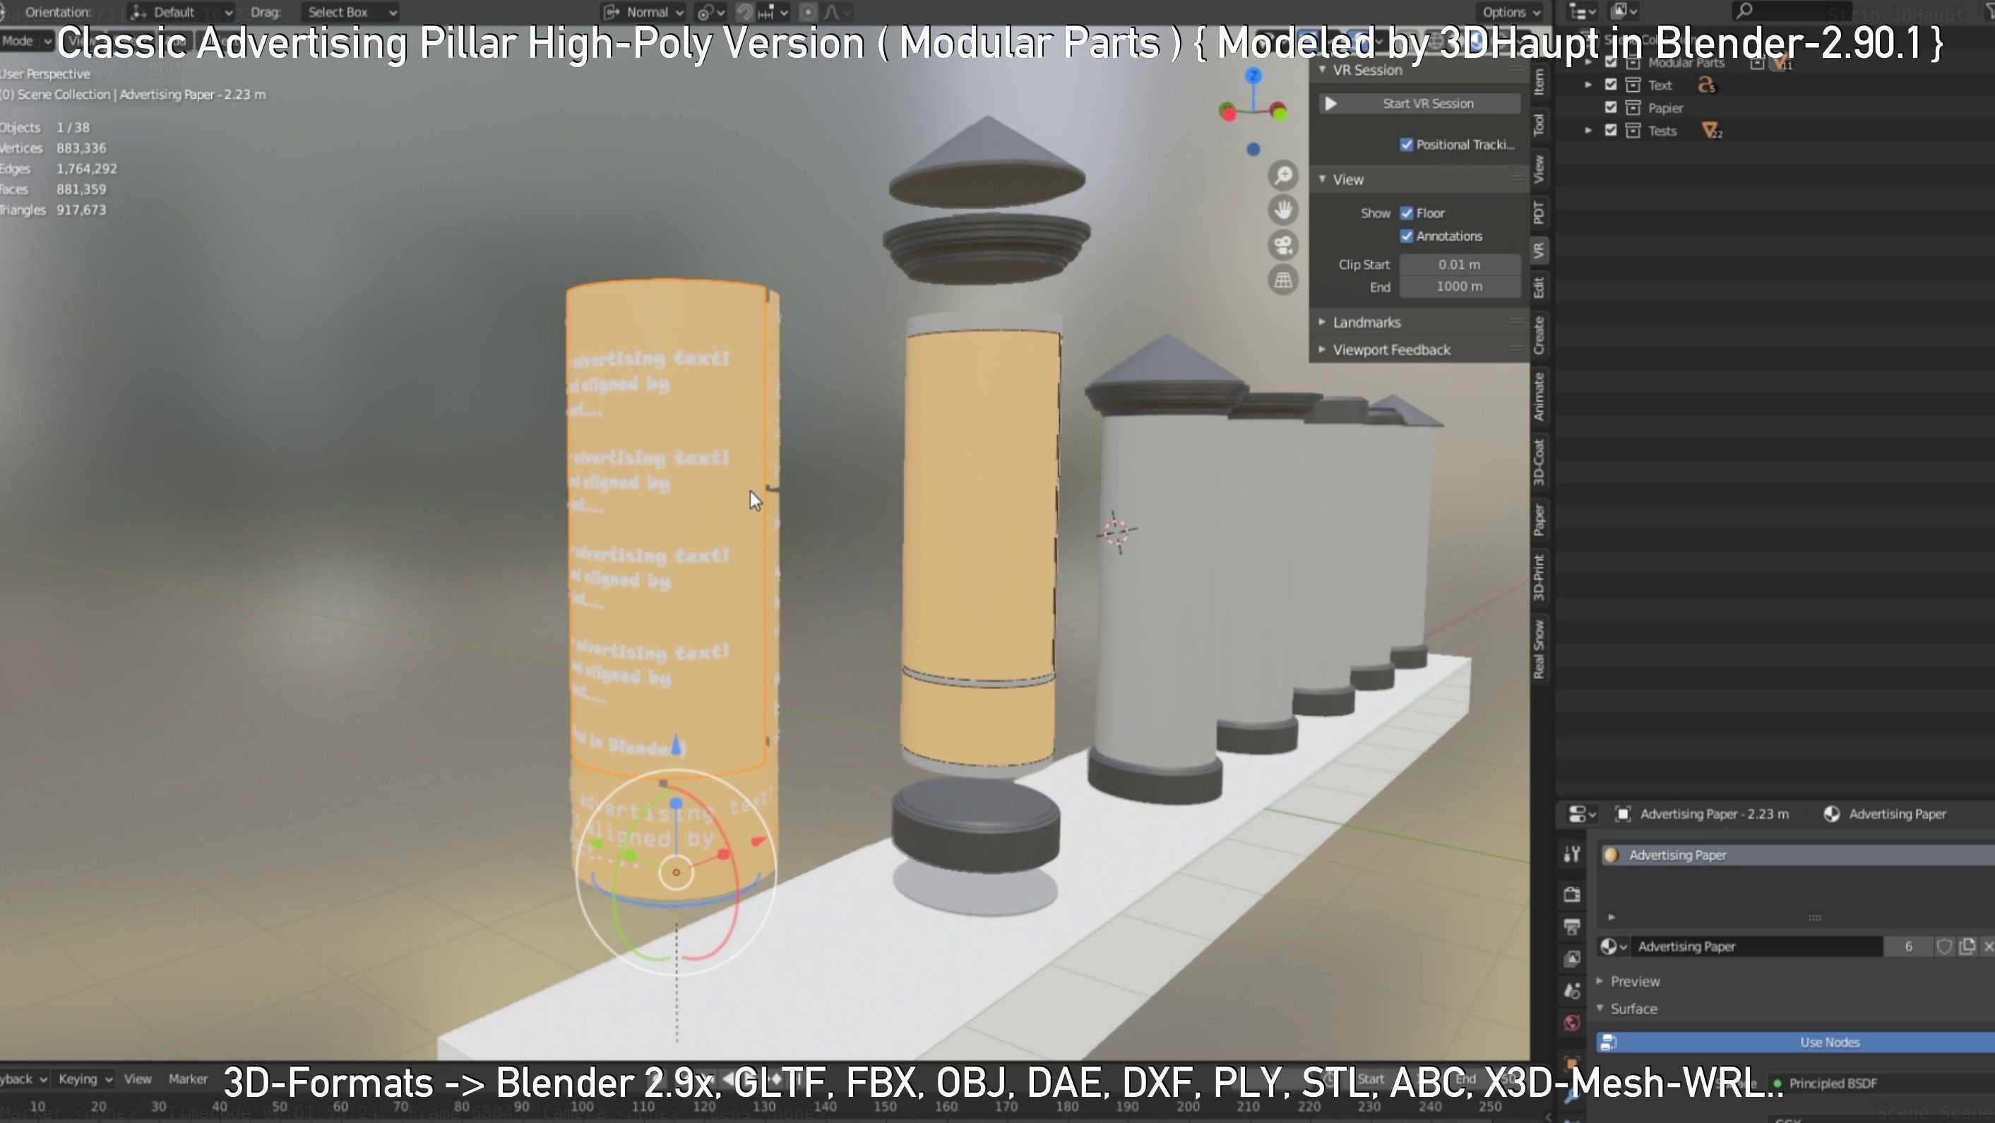1995x1123 pixels.
Task: Click the Tests collection mesh icon
Action: point(1712,131)
